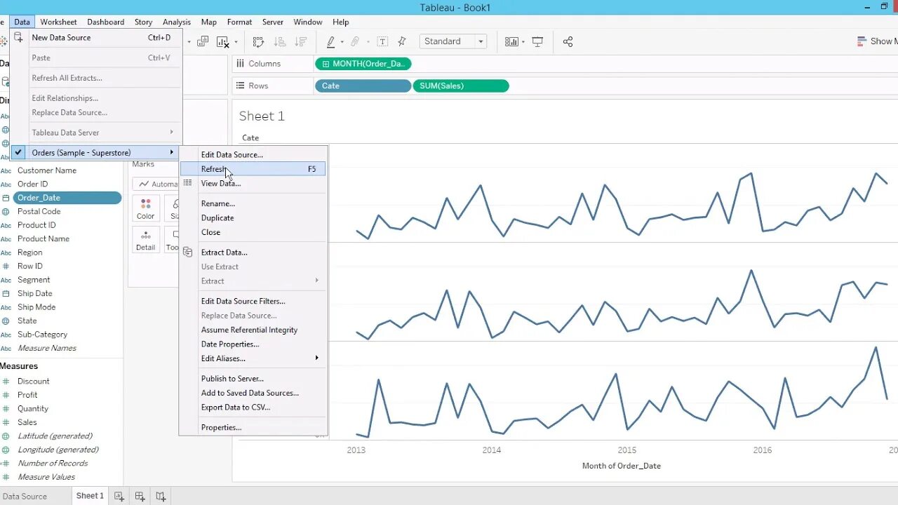
Task: Click the Share workbook icon
Action: click(x=568, y=41)
